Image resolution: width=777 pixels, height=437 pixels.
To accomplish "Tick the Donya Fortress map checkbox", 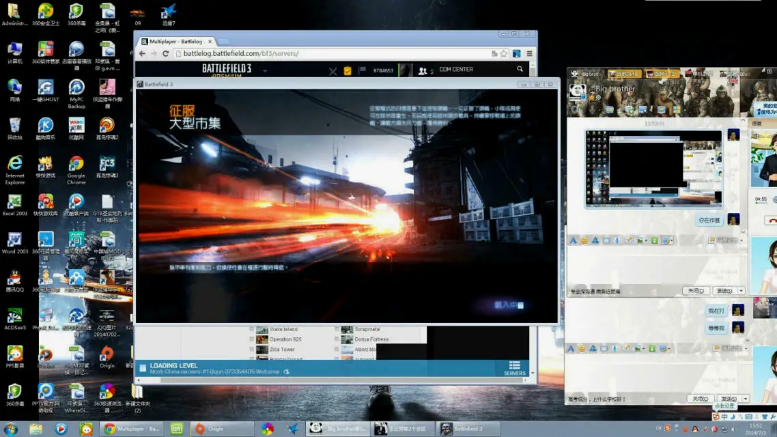I will point(337,339).
